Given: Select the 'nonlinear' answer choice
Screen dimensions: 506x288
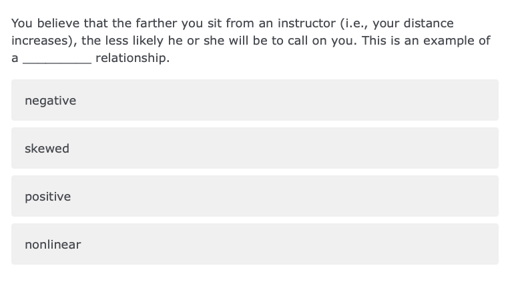Looking at the screenshot, I should point(255,244).
